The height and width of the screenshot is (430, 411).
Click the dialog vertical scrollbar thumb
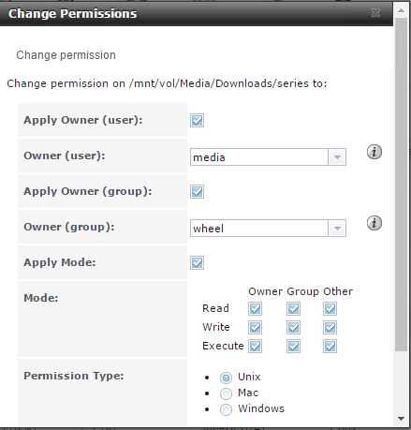(402, 185)
